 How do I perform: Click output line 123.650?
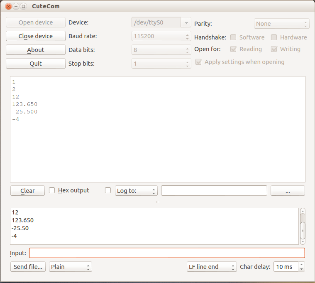[25, 104]
